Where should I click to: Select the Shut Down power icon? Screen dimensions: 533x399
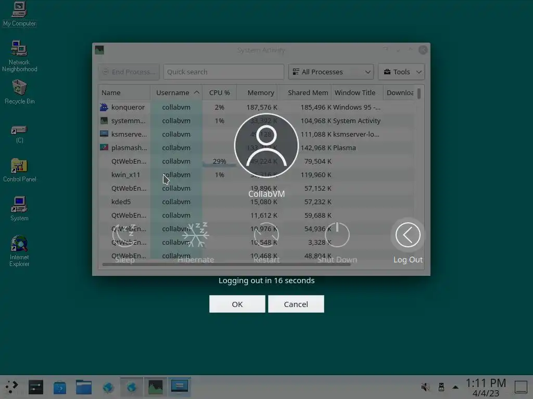click(337, 235)
